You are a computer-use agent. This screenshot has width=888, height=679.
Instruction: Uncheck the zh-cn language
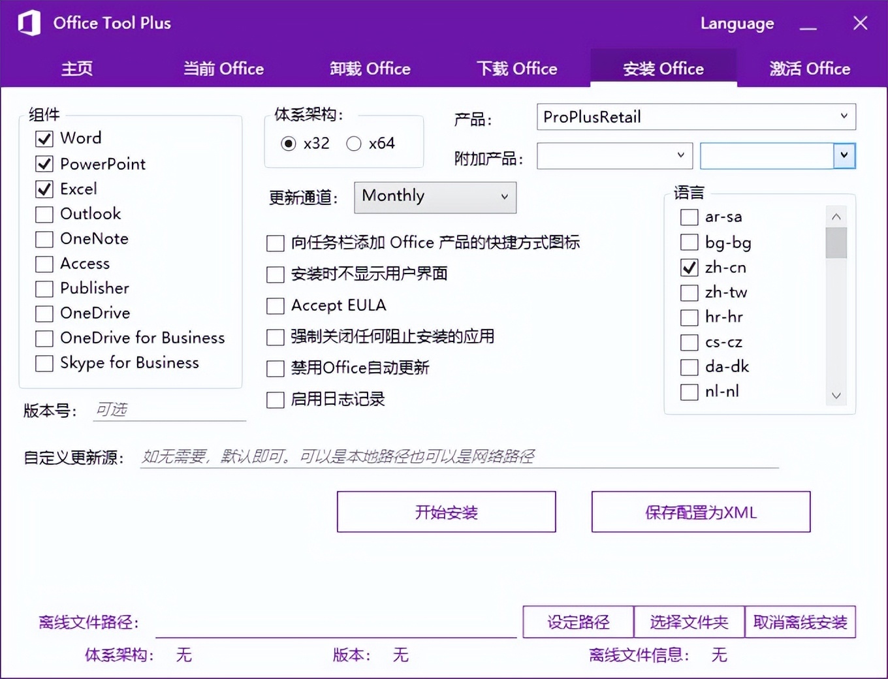[x=689, y=268]
